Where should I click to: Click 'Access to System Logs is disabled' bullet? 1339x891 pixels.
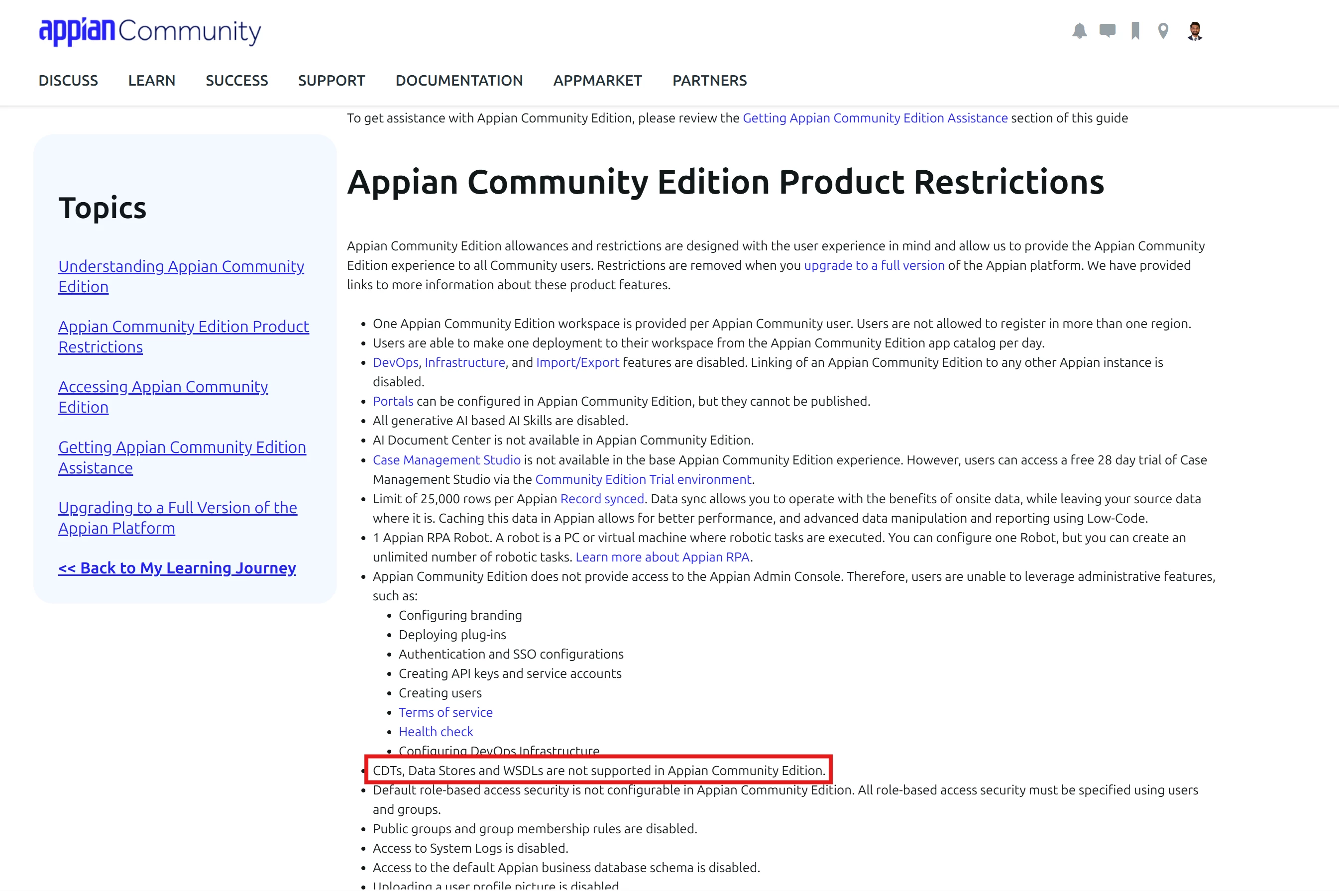pyautogui.click(x=470, y=848)
